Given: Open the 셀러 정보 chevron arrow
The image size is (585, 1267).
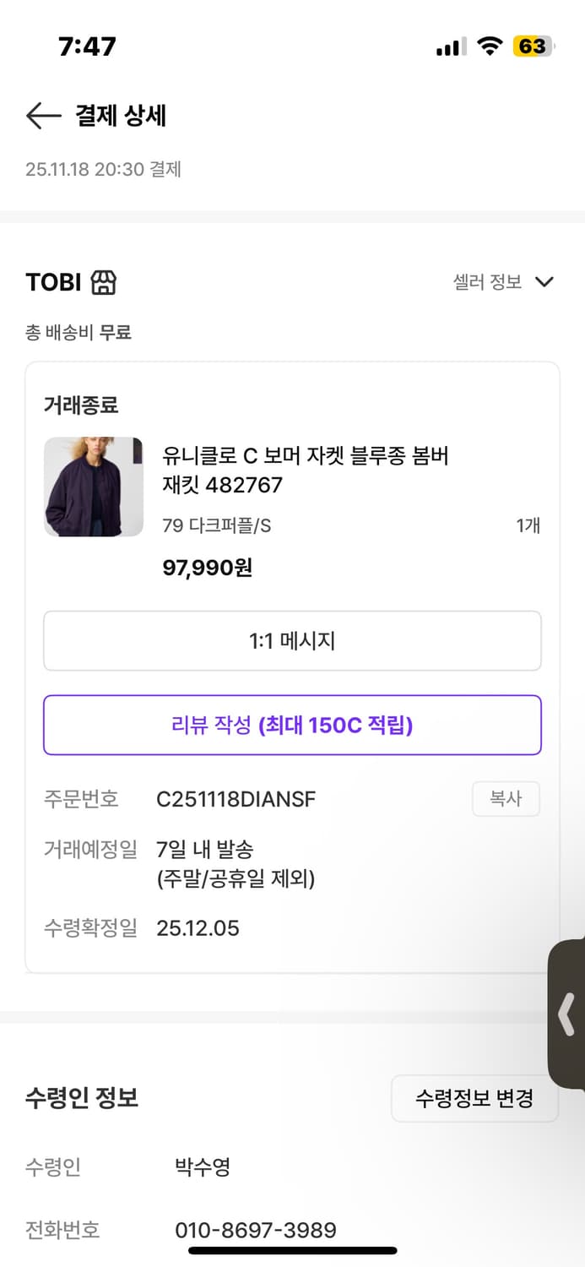Looking at the screenshot, I should click(544, 281).
